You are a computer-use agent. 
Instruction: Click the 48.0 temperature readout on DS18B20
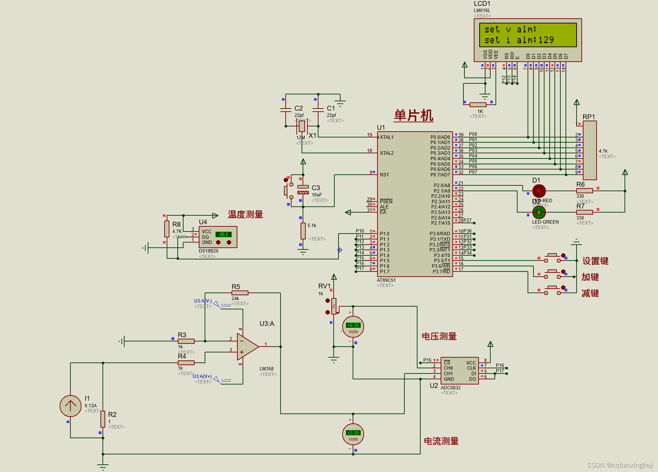coord(224,234)
